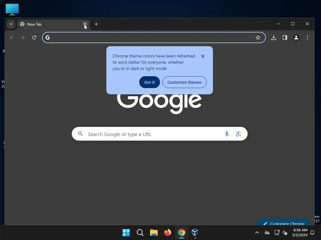
Task: Close the New Tab tab
Action: tap(85, 24)
